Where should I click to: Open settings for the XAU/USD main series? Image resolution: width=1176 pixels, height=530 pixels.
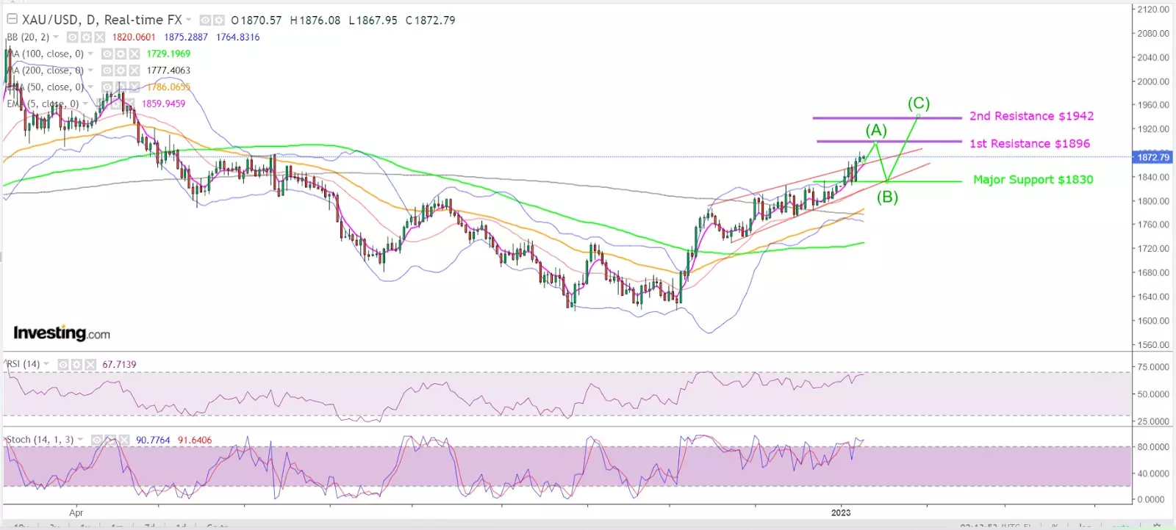point(218,21)
